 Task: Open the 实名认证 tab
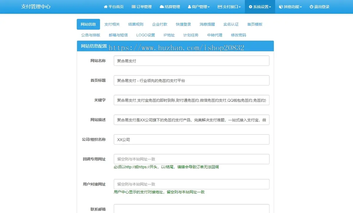(x=231, y=24)
